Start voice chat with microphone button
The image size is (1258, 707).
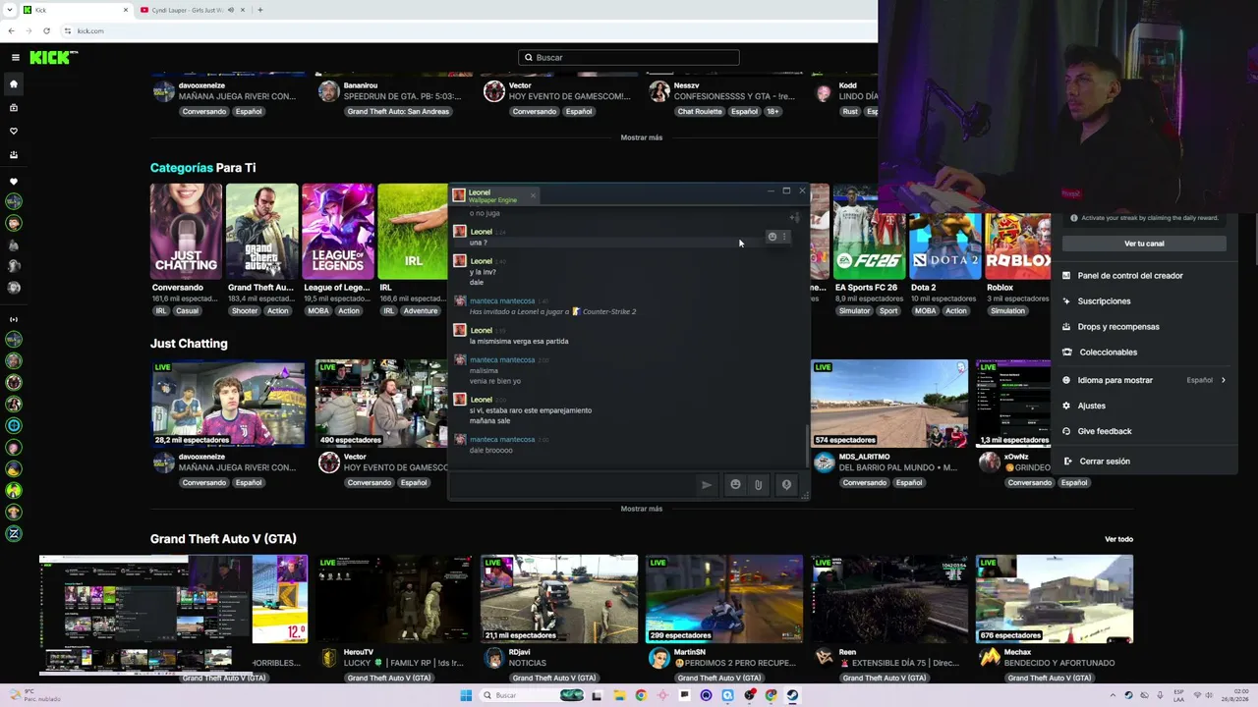[786, 484]
